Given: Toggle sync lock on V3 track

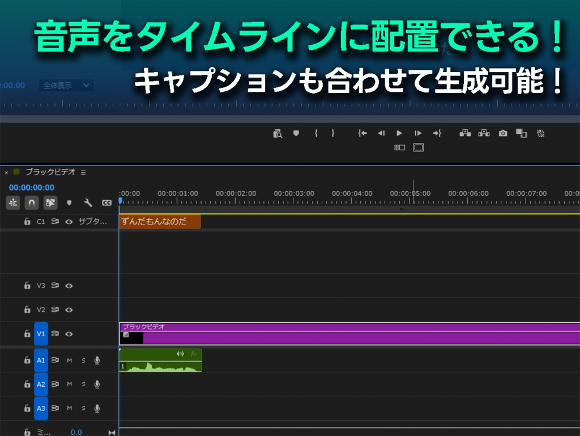Looking at the screenshot, I should pos(55,285).
